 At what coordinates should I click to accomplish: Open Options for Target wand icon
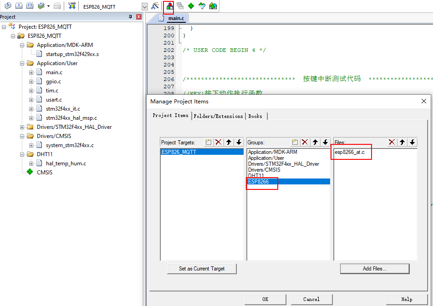(155, 5)
